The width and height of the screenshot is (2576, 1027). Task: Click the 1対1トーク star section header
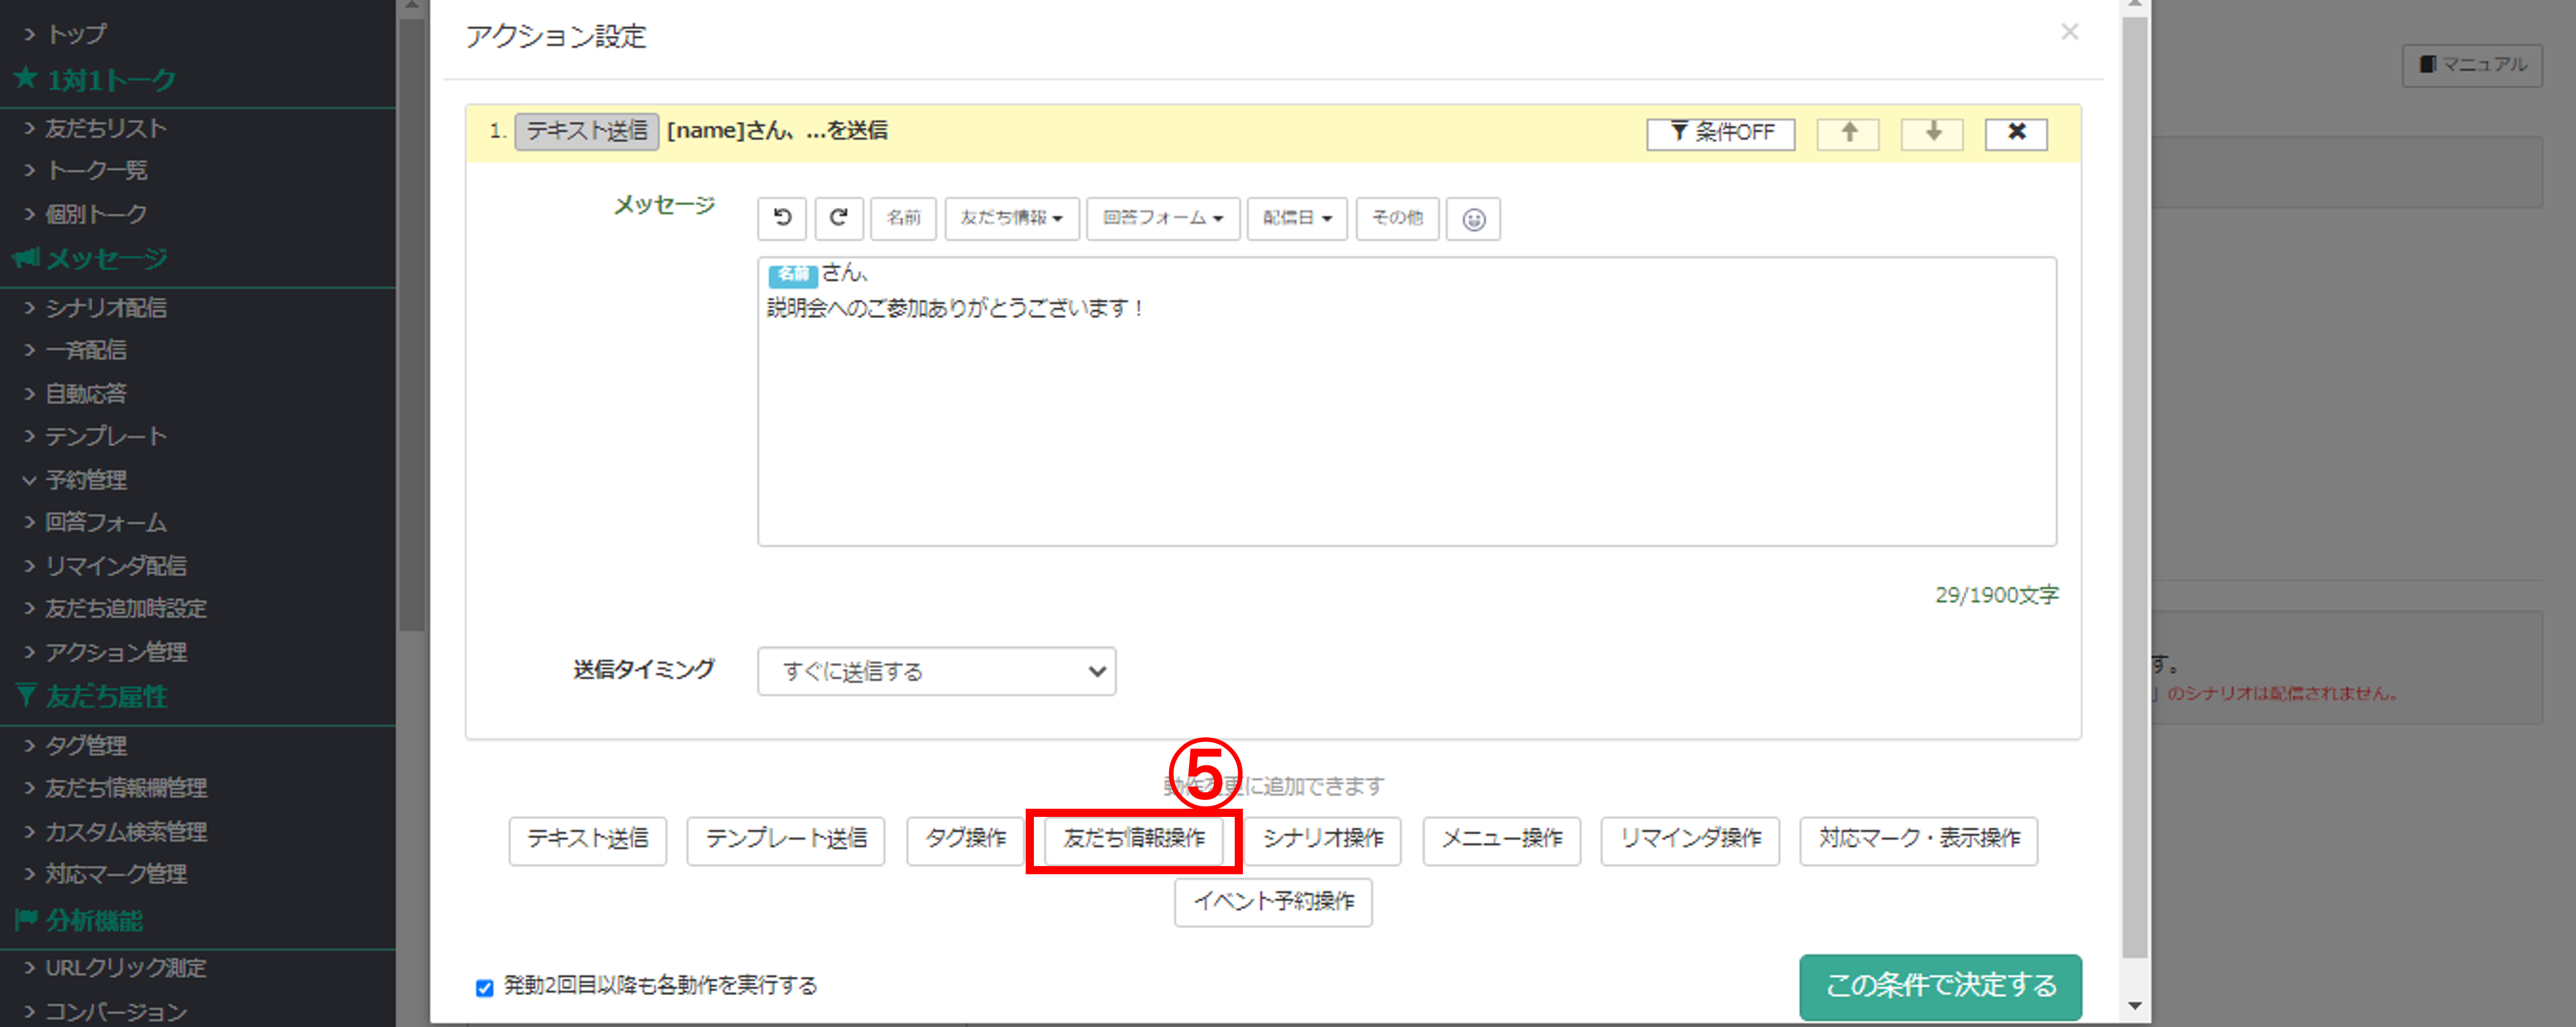click(x=95, y=80)
